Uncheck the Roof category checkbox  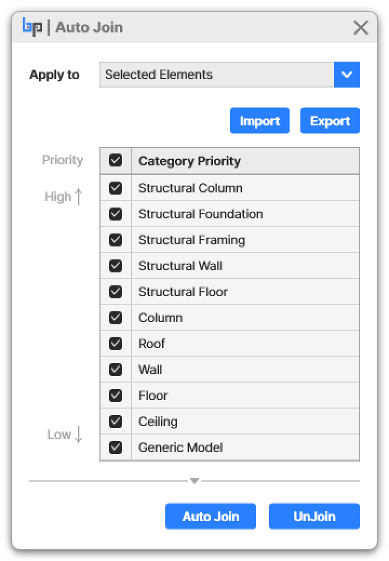tap(116, 344)
